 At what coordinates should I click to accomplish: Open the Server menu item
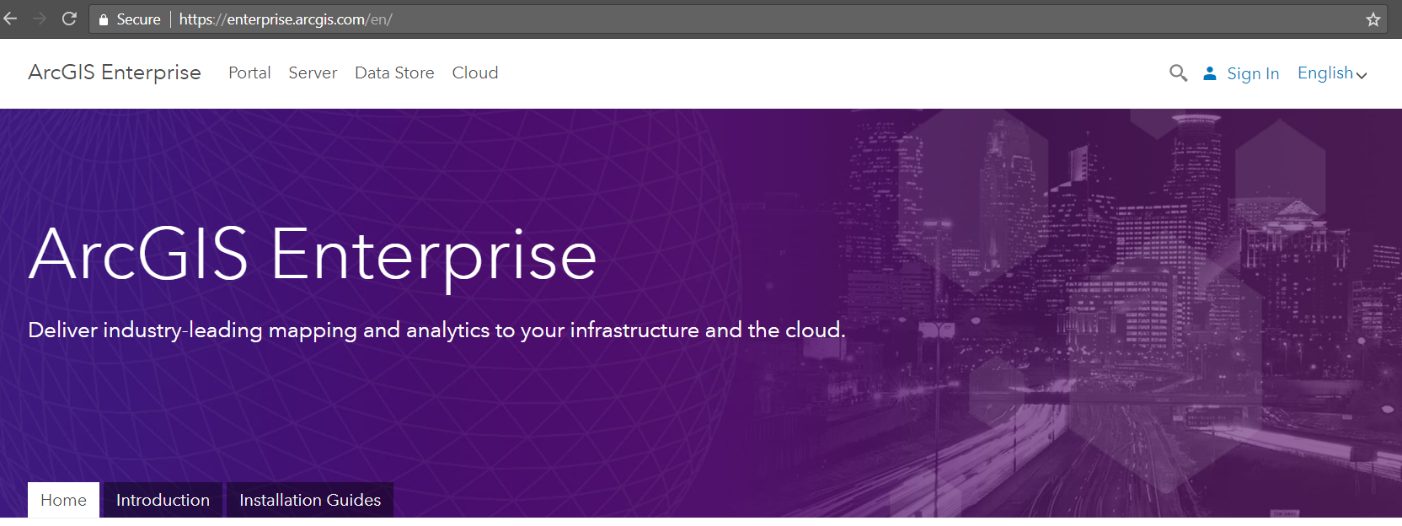pyautogui.click(x=313, y=72)
